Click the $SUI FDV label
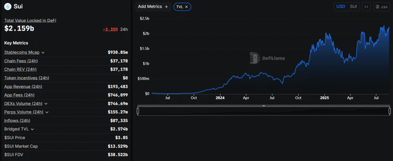The height and width of the screenshot is (161, 393). pos(14,154)
